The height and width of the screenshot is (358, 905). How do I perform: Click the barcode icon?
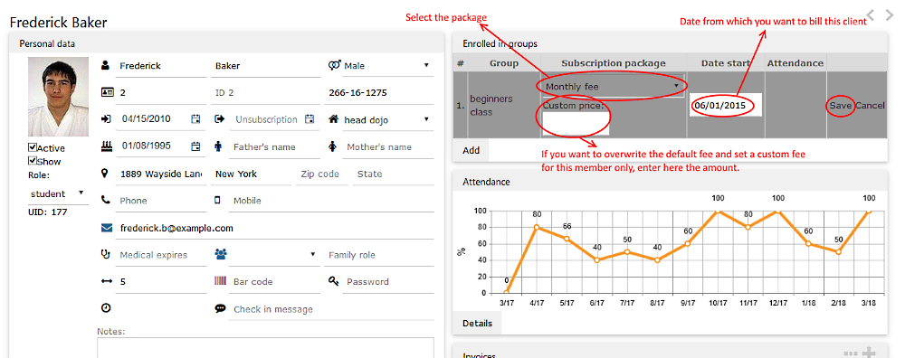221,281
